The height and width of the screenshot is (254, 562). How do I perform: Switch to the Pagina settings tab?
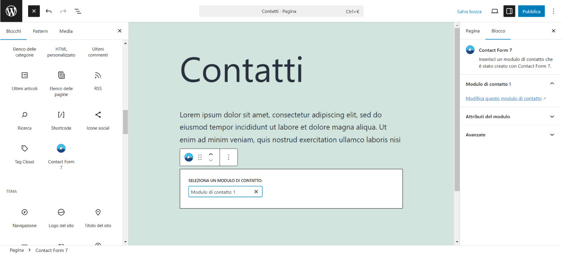472,31
